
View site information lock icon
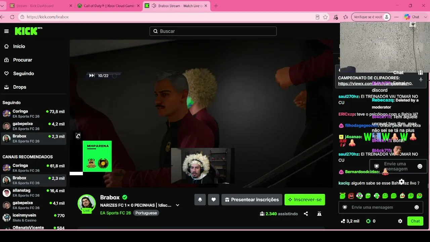[x=22, y=17]
